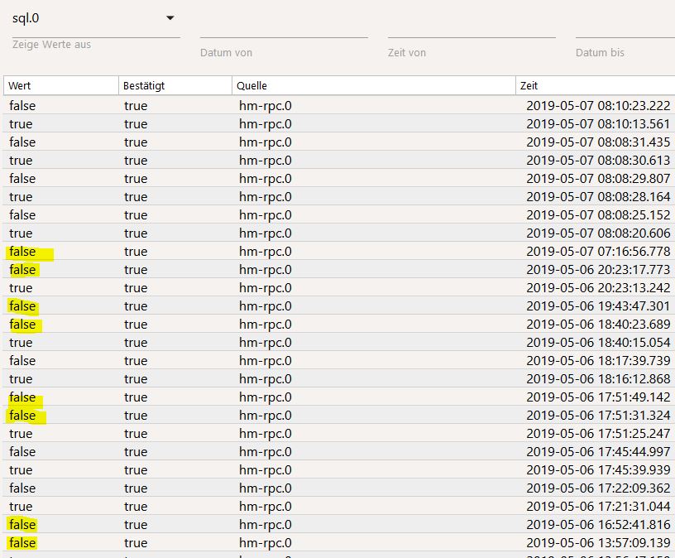Select the row timestamped 2019-05-07 07:16:56.778
Screen dimensions: 675x558
click(x=337, y=251)
